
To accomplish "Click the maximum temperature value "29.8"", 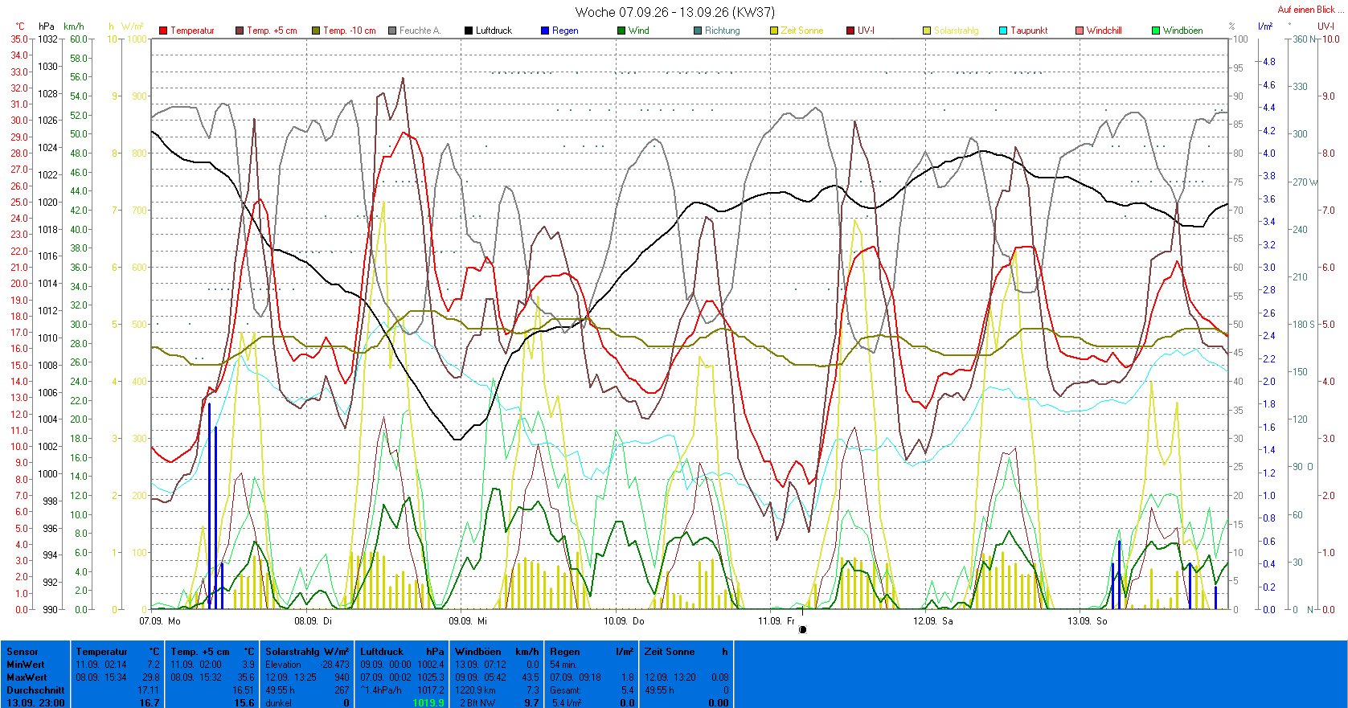I will pyautogui.click(x=150, y=677).
